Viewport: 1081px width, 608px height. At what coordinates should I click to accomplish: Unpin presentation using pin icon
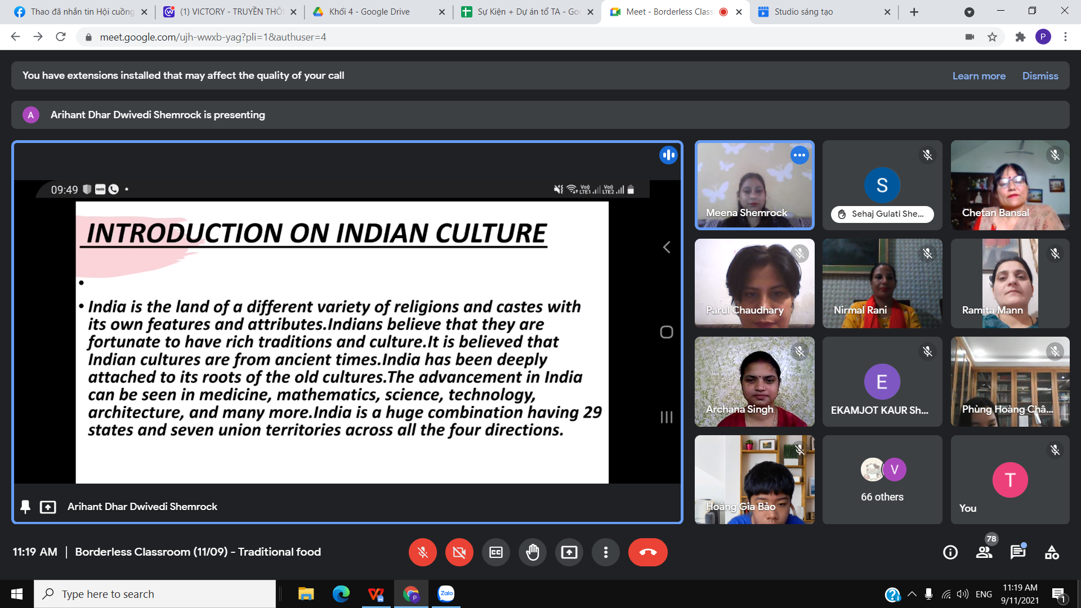[x=25, y=507]
